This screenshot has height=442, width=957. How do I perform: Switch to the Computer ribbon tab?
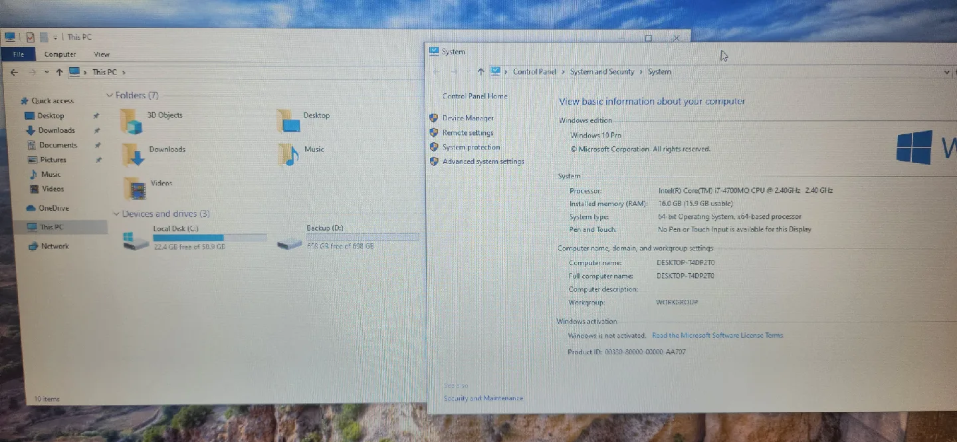pos(60,54)
